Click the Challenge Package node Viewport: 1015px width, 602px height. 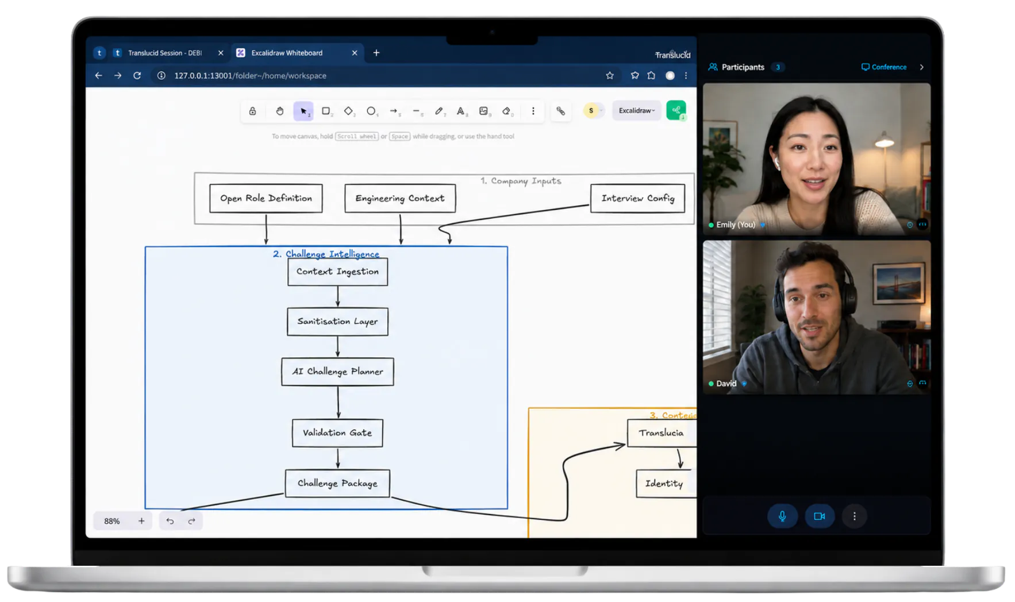tap(337, 484)
